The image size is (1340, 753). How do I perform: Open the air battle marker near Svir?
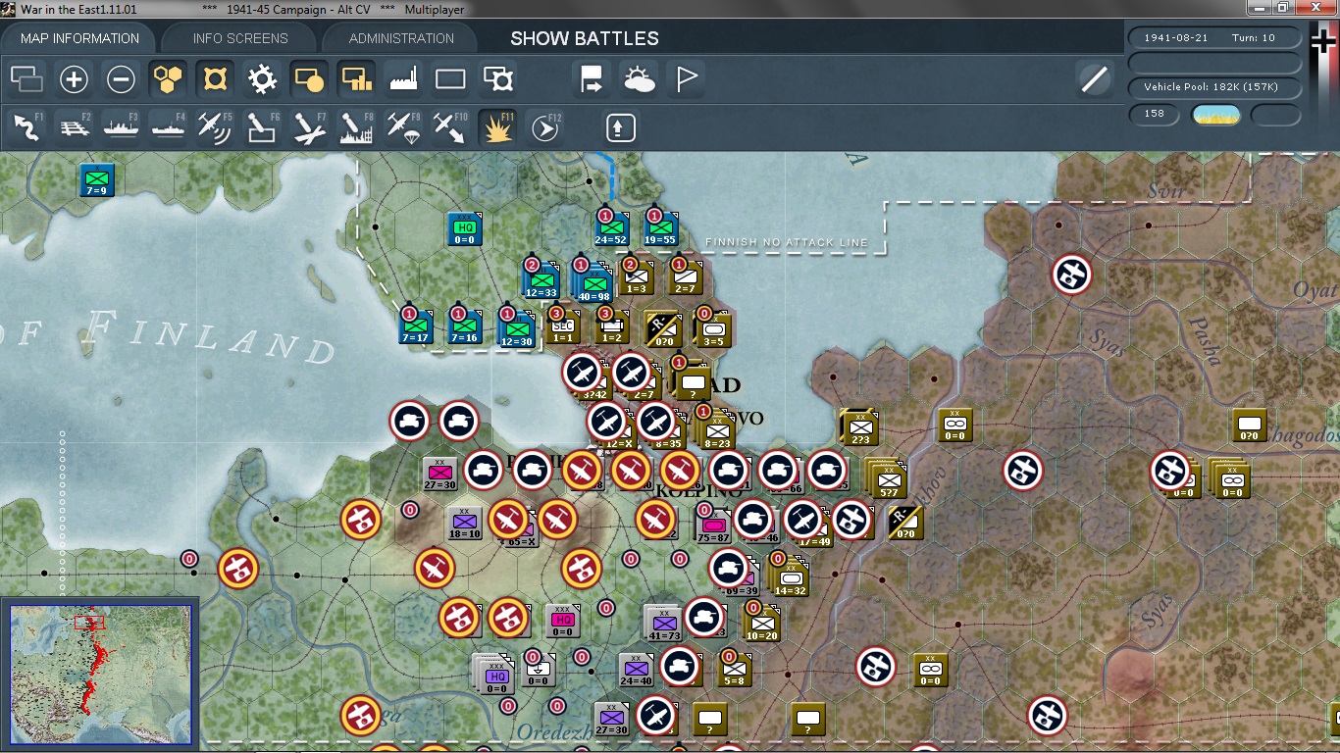(x=1072, y=276)
